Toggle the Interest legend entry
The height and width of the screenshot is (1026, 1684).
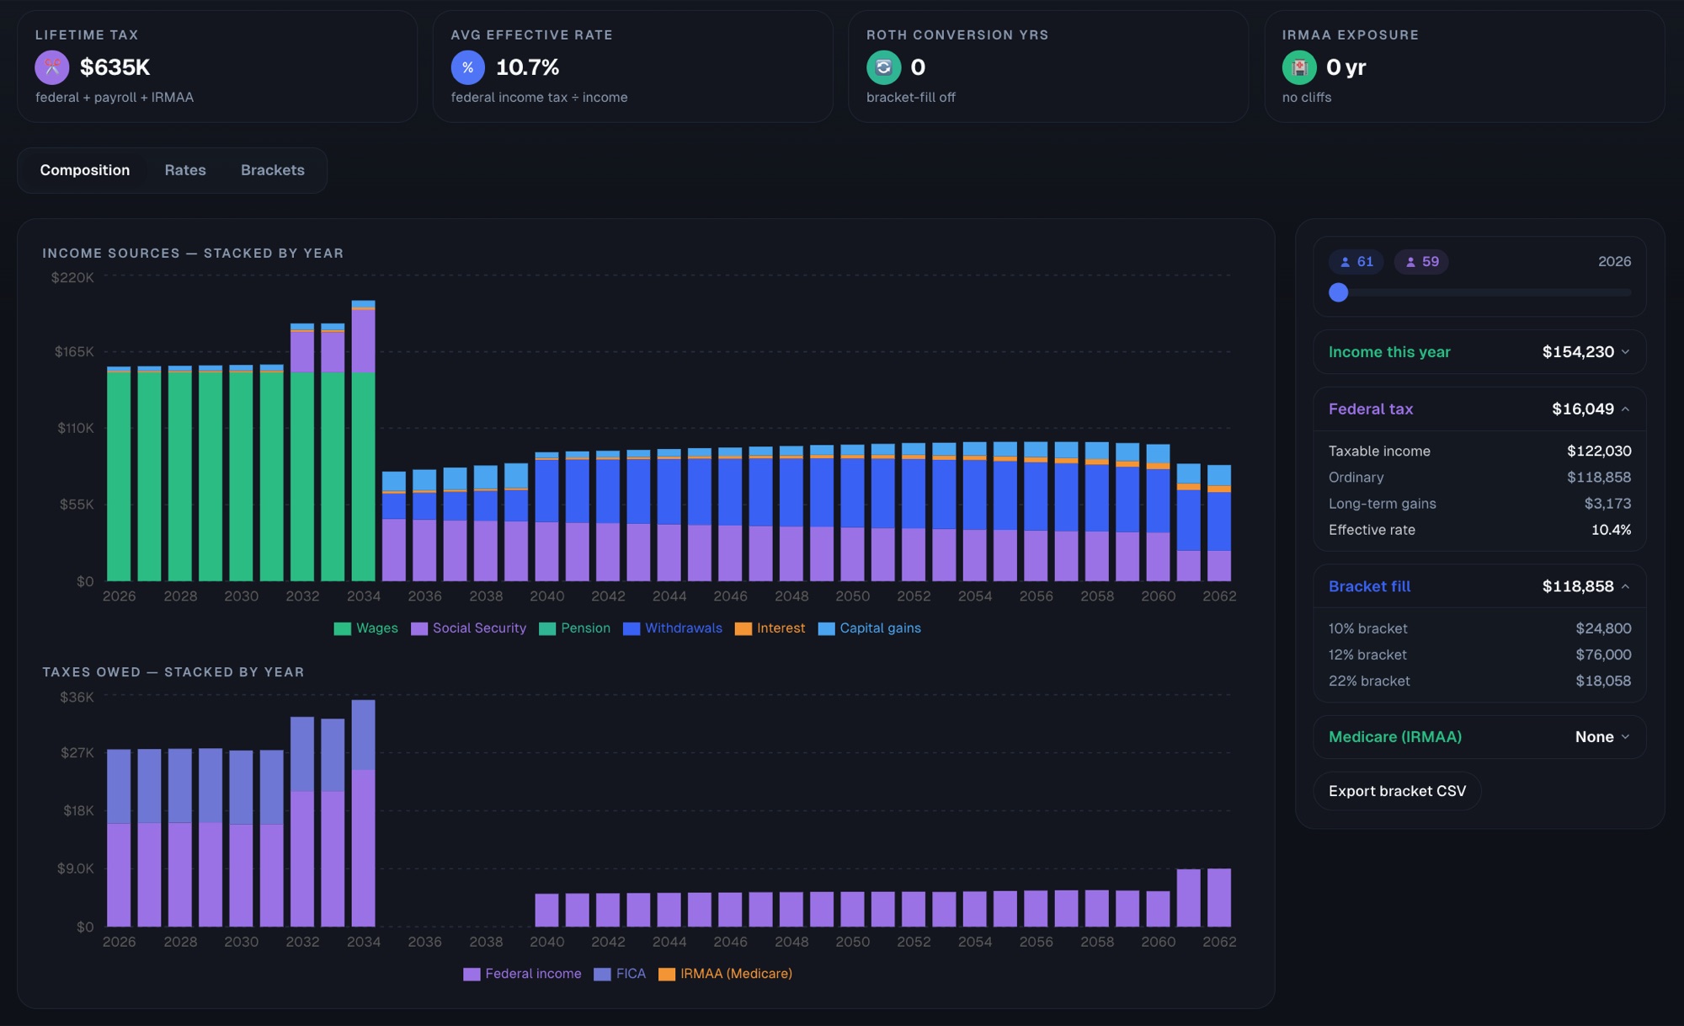tap(770, 628)
